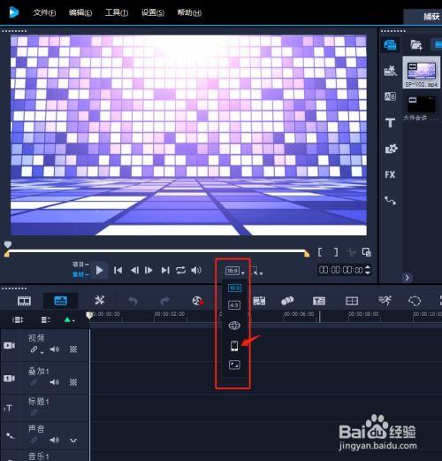Open the preview volume control
Viewport: 442px width, 461px height.
pyautogui.click(x=196, y=270)
